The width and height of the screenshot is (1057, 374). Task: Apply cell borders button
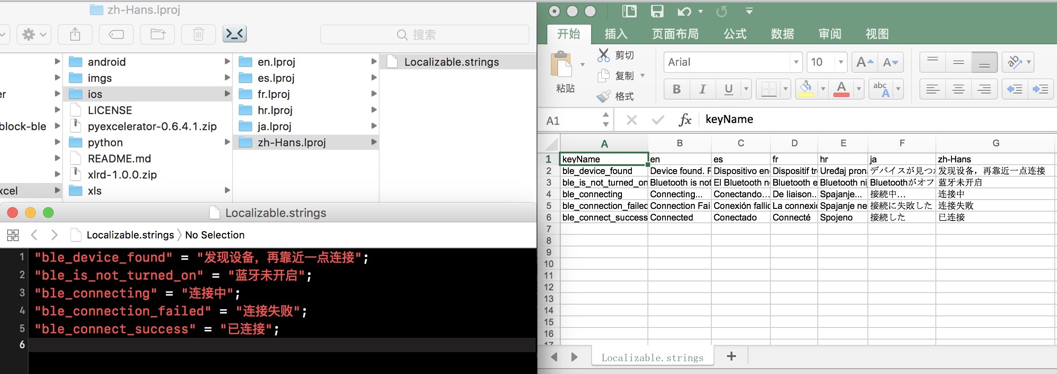pyautogui.click(x=769, y=89)
